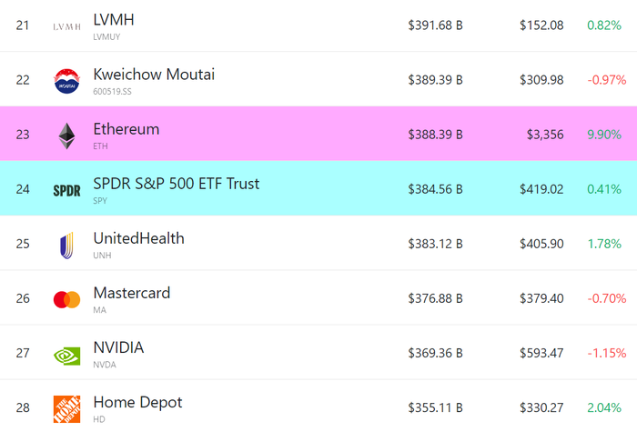Open the Kweichow Moutai name link
The width and height of the screenshot is (637, 432).
(154, 75)
